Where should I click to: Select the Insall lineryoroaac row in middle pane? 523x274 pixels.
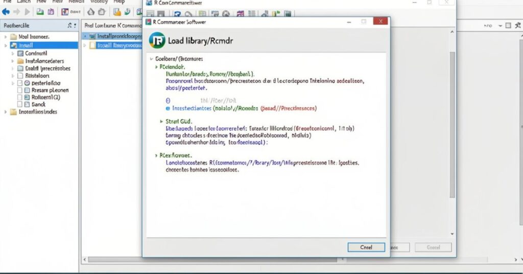click(112, 45)
